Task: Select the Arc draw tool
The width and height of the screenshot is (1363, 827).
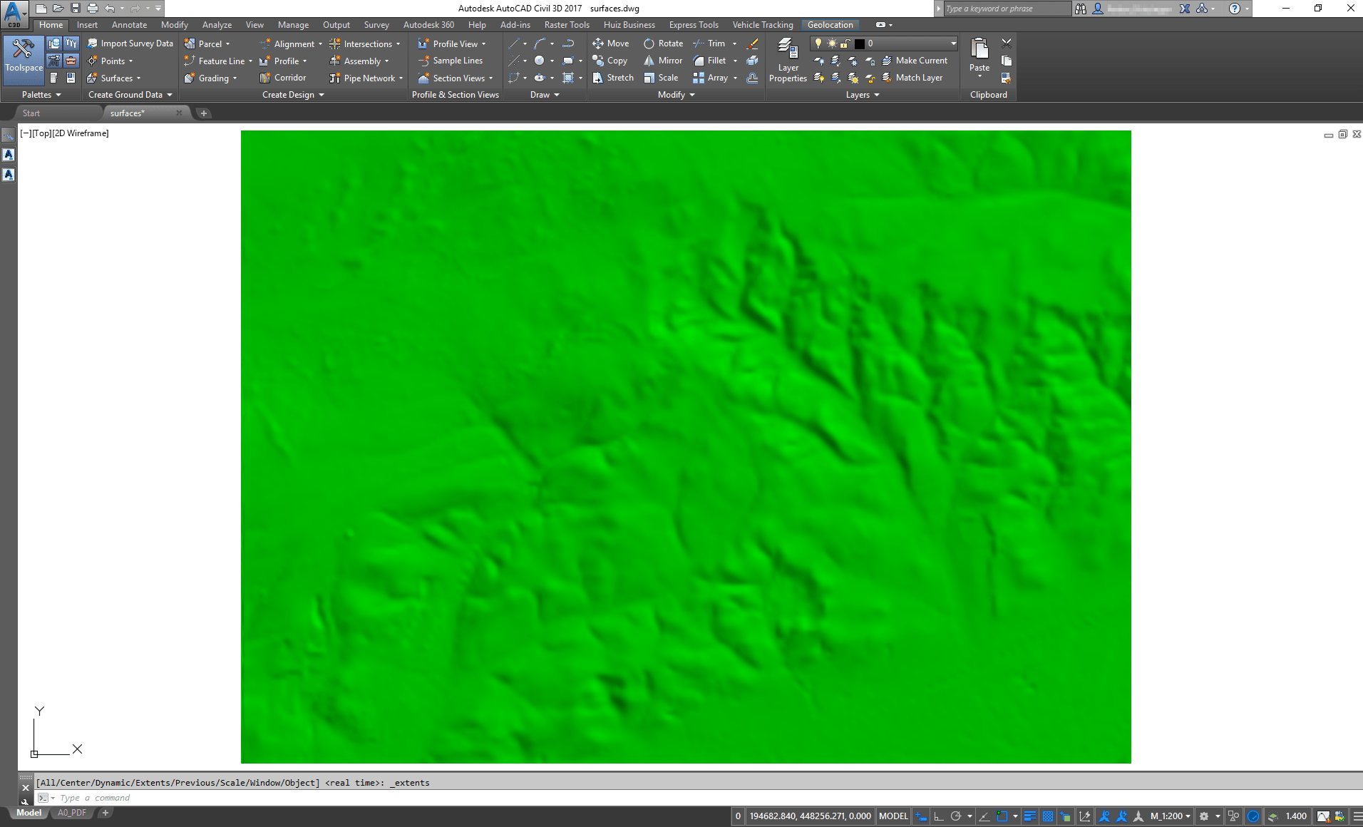Action: tap(540, 43)
